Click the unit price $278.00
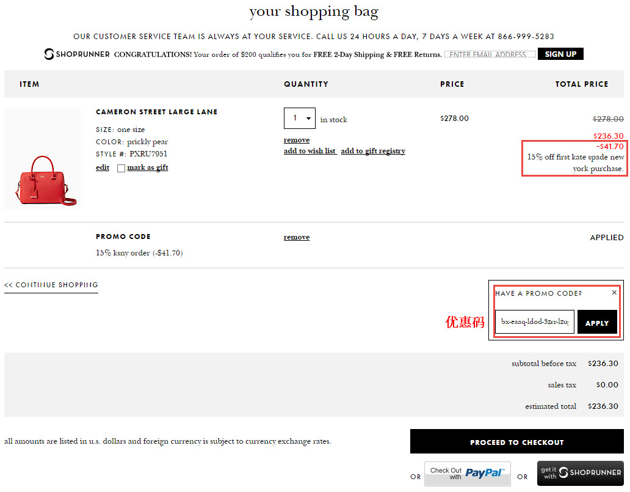Screen dimensions: 630x492 [x=454, y=119]
